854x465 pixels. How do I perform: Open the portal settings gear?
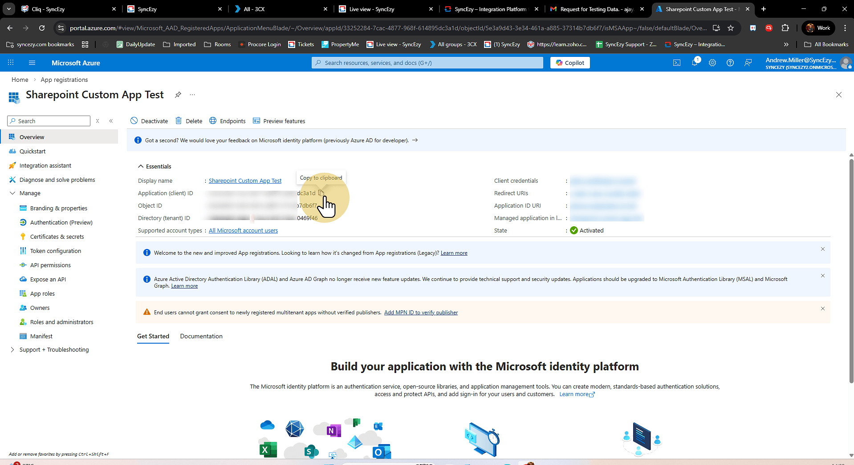click(x=712, y=63)
